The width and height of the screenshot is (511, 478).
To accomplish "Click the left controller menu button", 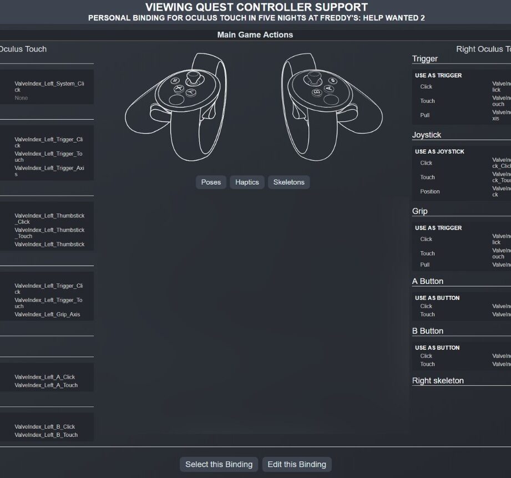I will tap(175, 80).
